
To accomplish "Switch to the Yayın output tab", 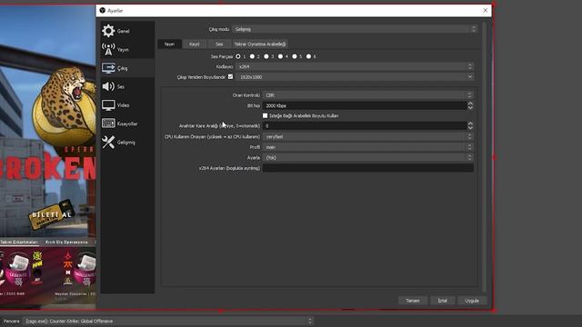I will click(170, 44).
